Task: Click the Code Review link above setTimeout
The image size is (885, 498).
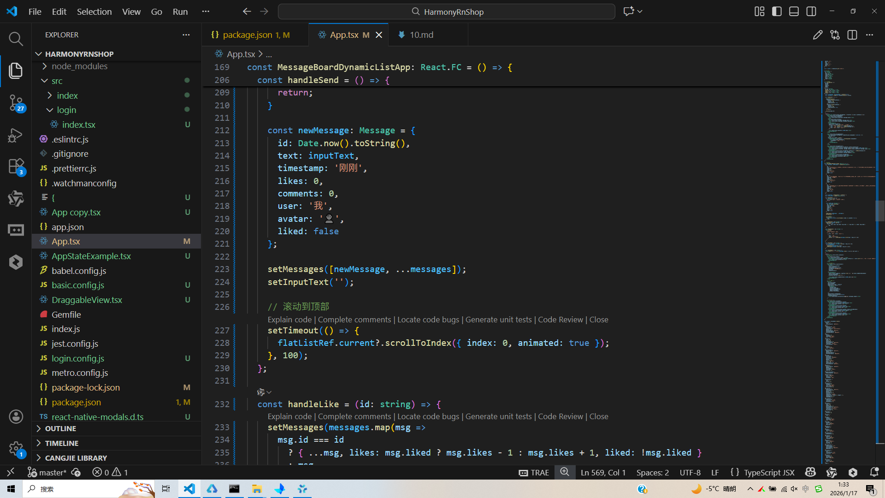Action: [560, 320]
